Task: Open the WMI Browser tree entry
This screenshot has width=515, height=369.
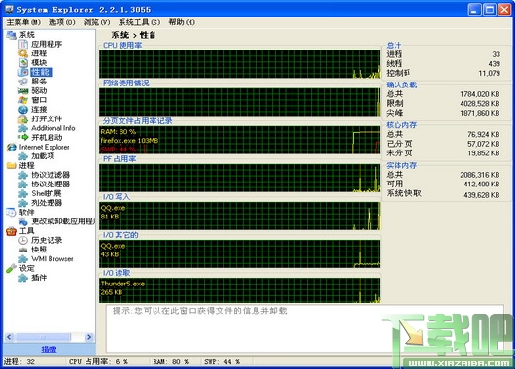Action: point(51,258)
